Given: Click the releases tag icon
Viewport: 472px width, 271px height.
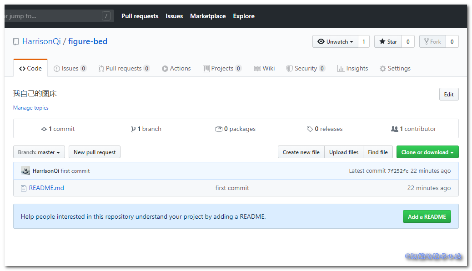Looking at the screenshot, I should click(x=310, y=129).
